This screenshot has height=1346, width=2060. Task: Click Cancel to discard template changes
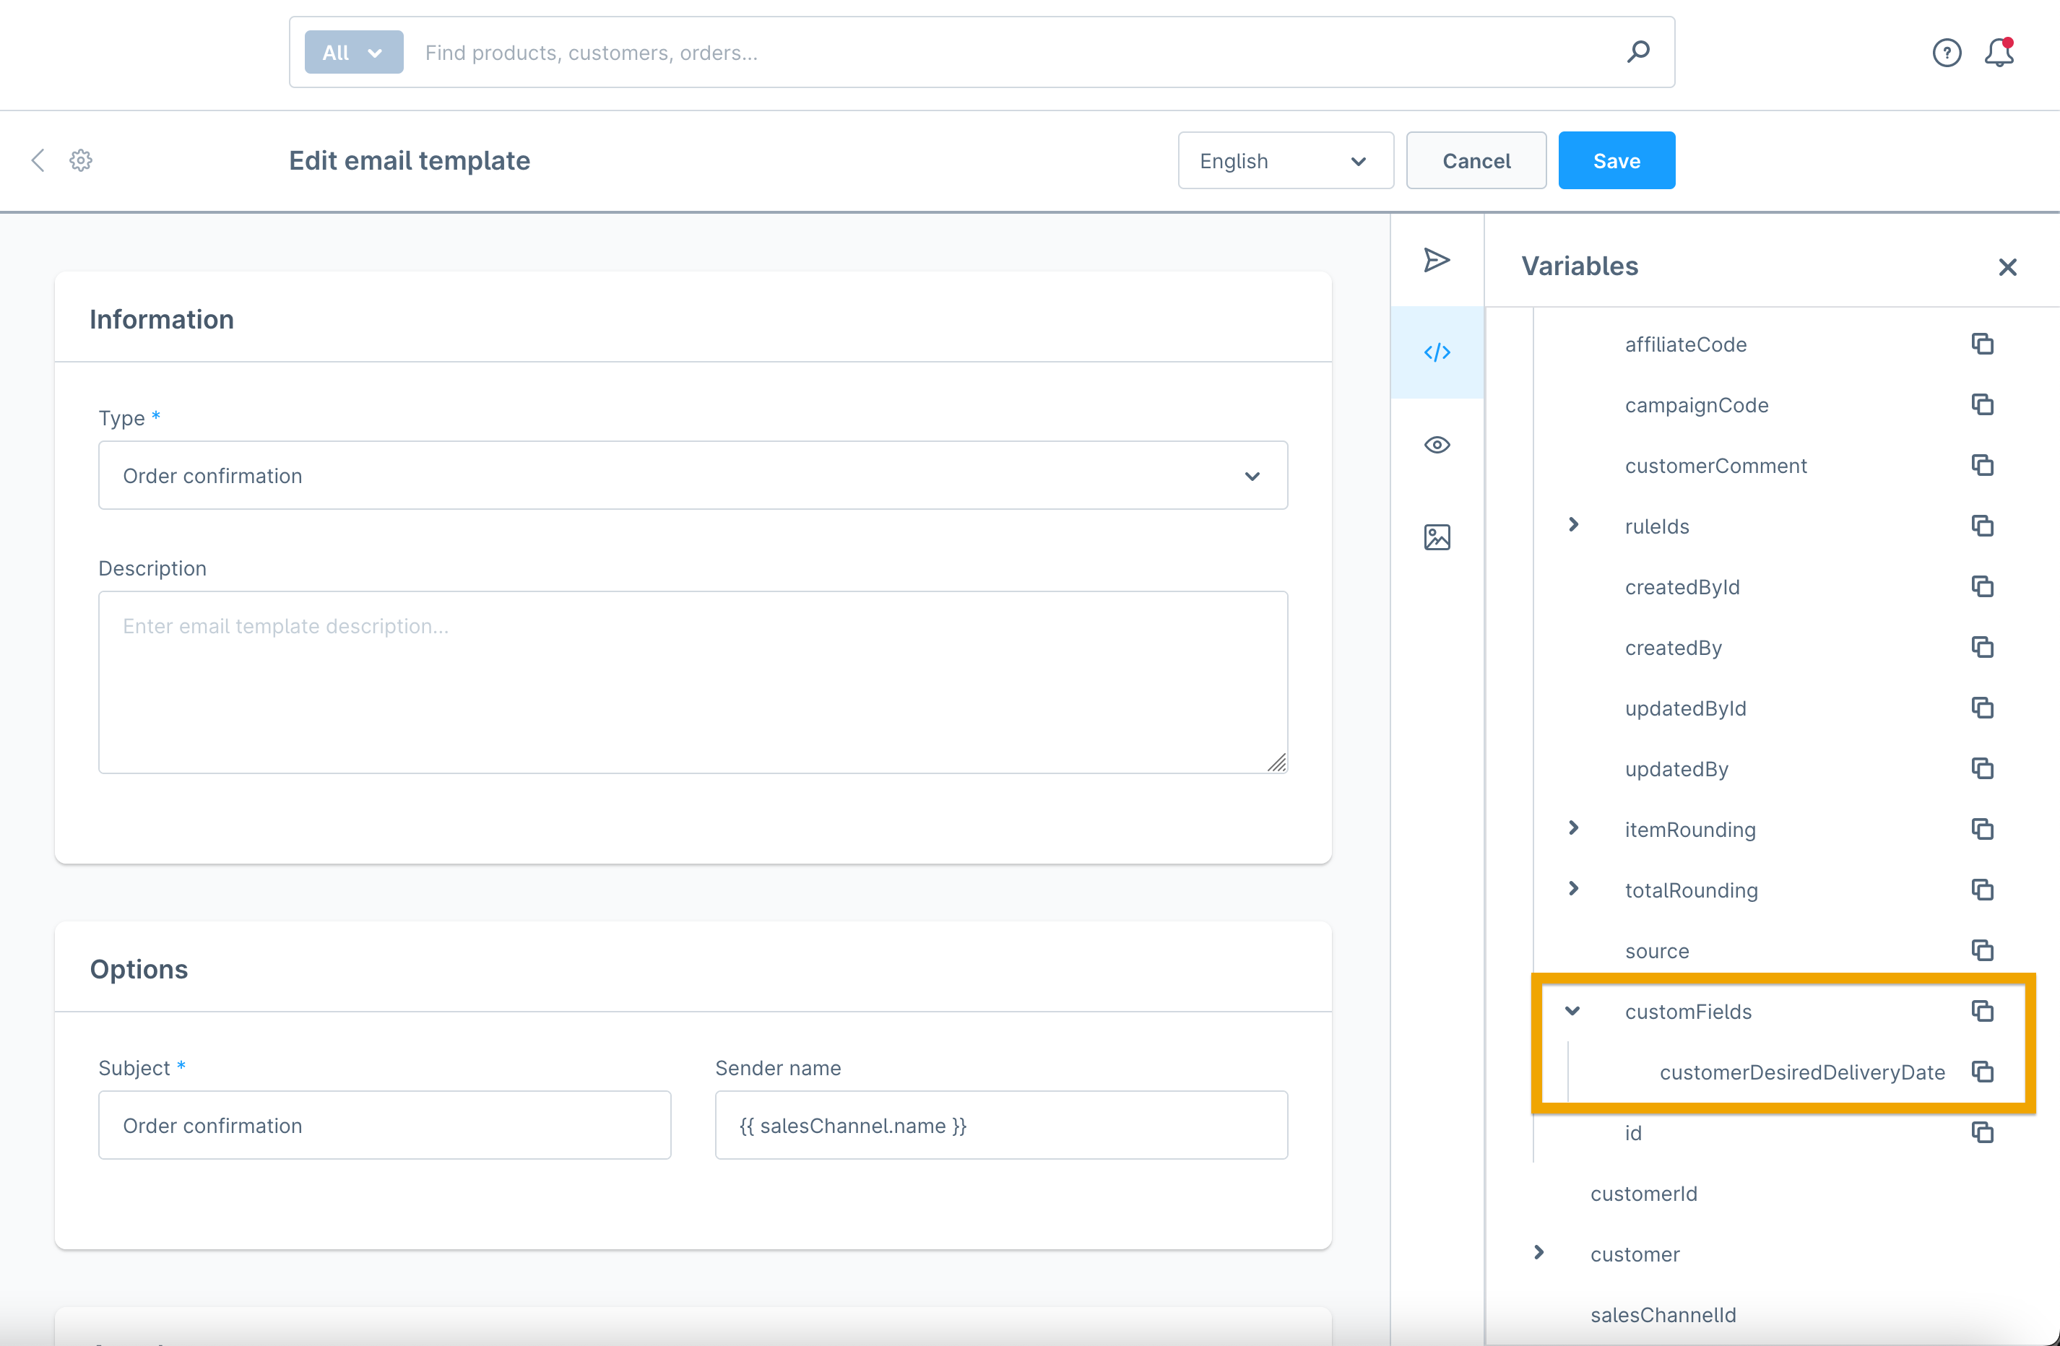tap(1476, 160)
